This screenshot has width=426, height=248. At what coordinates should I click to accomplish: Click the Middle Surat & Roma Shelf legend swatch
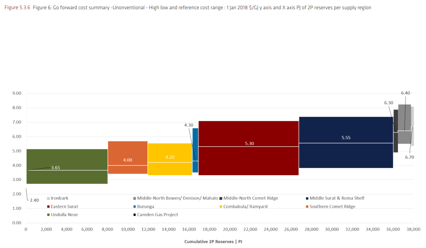(x=307, y=198)
